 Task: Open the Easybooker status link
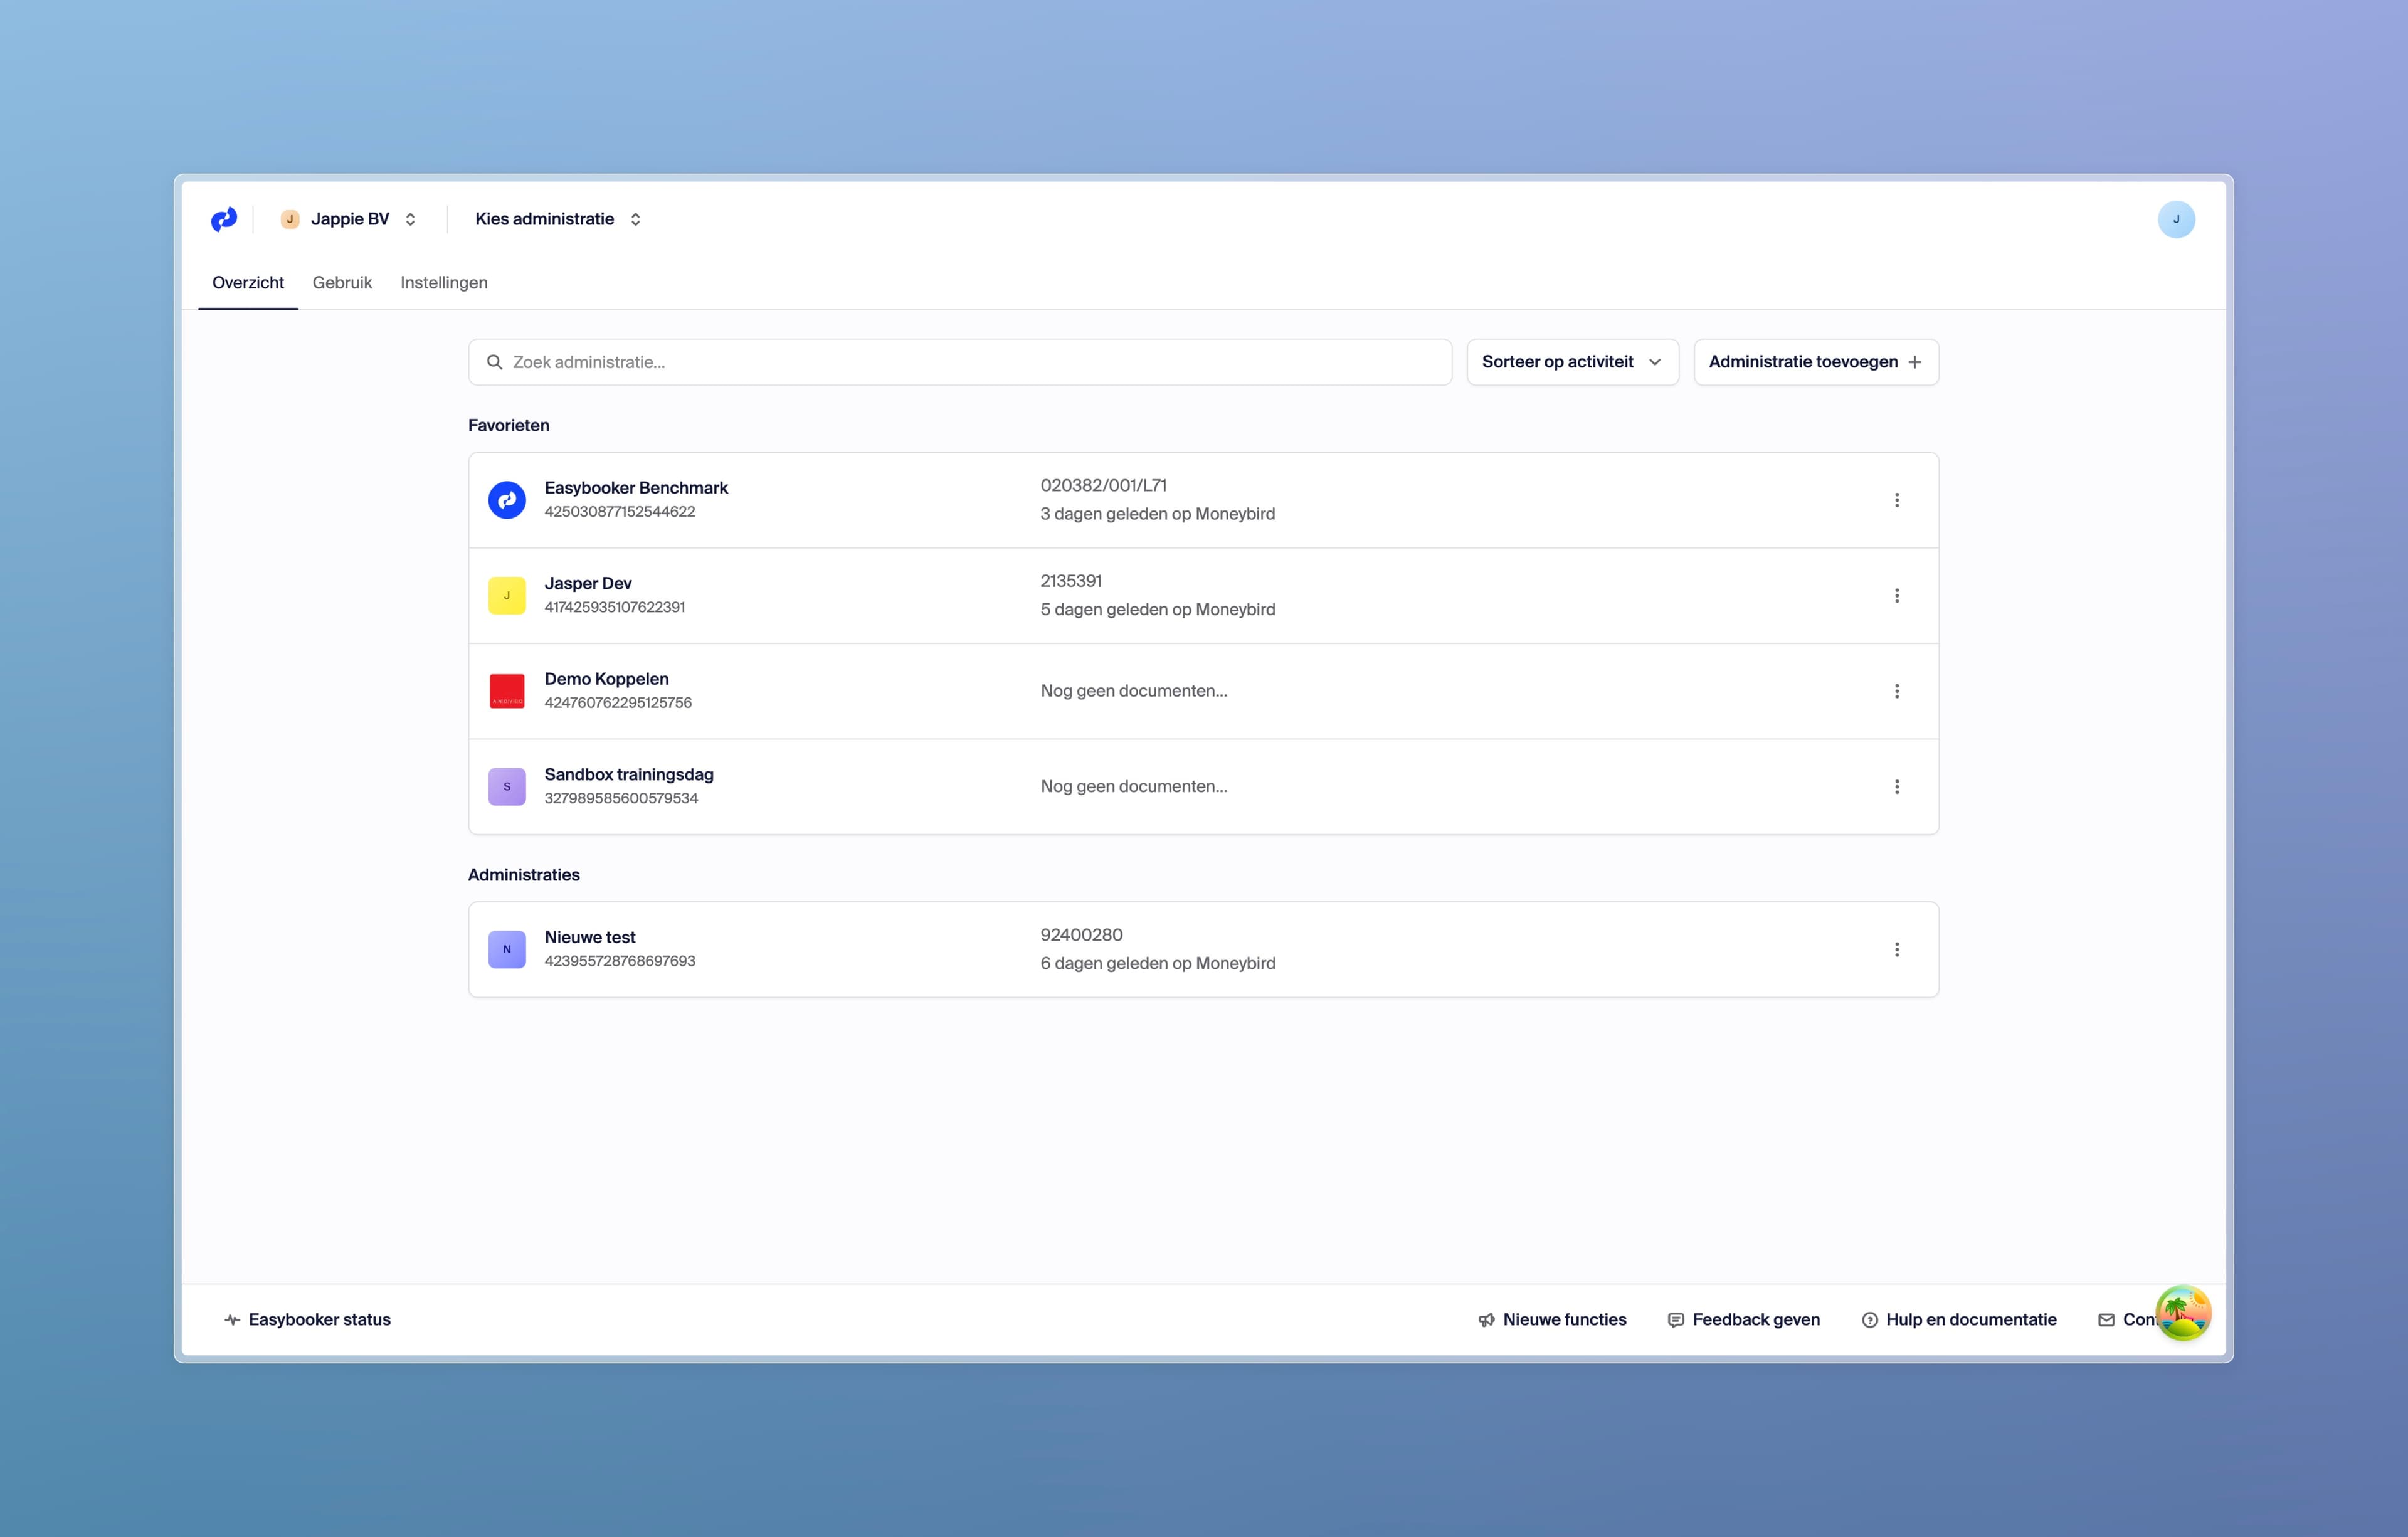tap(308, 1320)
